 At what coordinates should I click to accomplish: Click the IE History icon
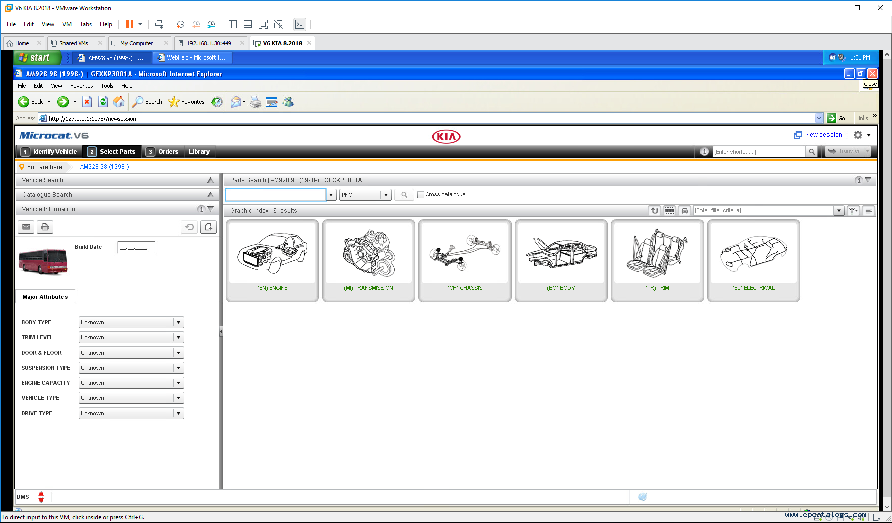point(217,102)
